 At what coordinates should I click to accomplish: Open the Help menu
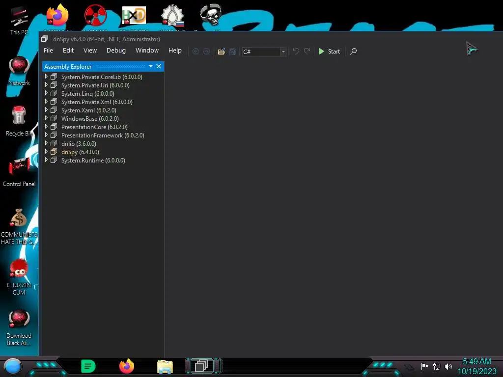[x=175, y=51]
